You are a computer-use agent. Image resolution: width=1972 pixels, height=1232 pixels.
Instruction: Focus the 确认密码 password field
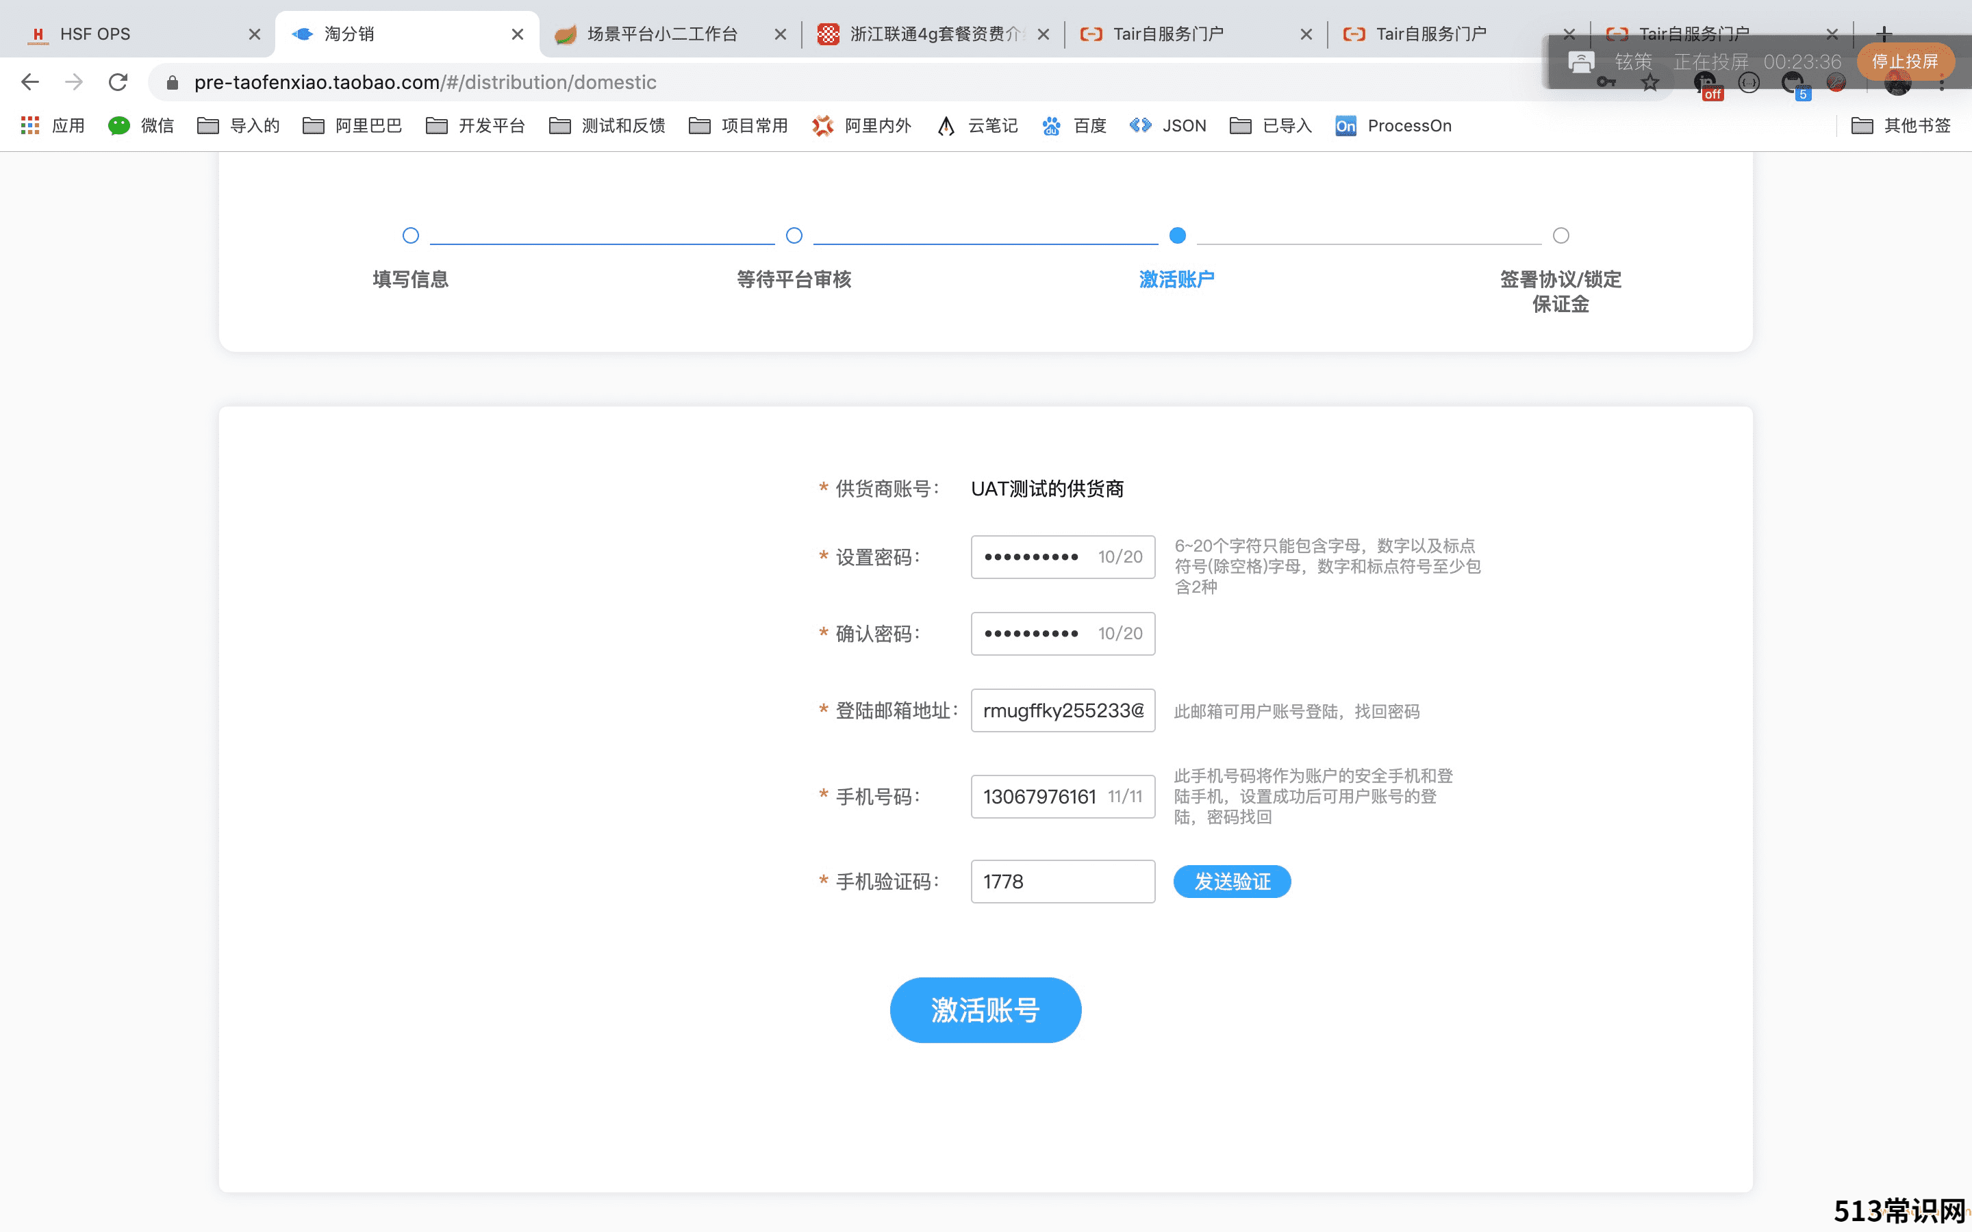(x=1063, y=634)
